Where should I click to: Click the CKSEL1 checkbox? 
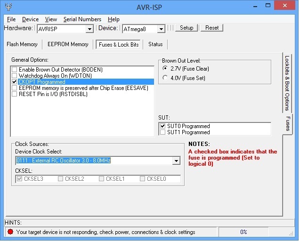[x=101, y=179]
